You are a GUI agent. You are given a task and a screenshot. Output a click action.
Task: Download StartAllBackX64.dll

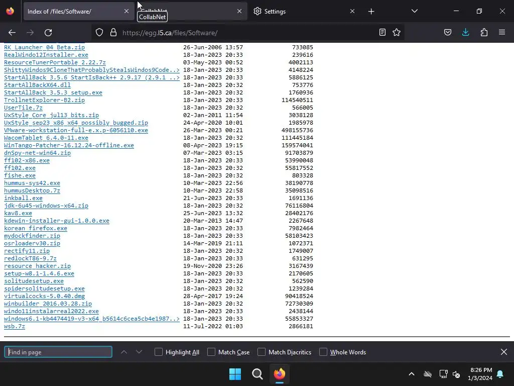[37, 85]
